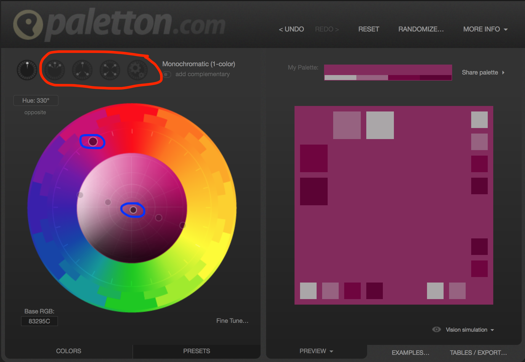The width and height of the screenshot is (525, 362).
Task: Click the RESET button
Action: click(369, 29)
